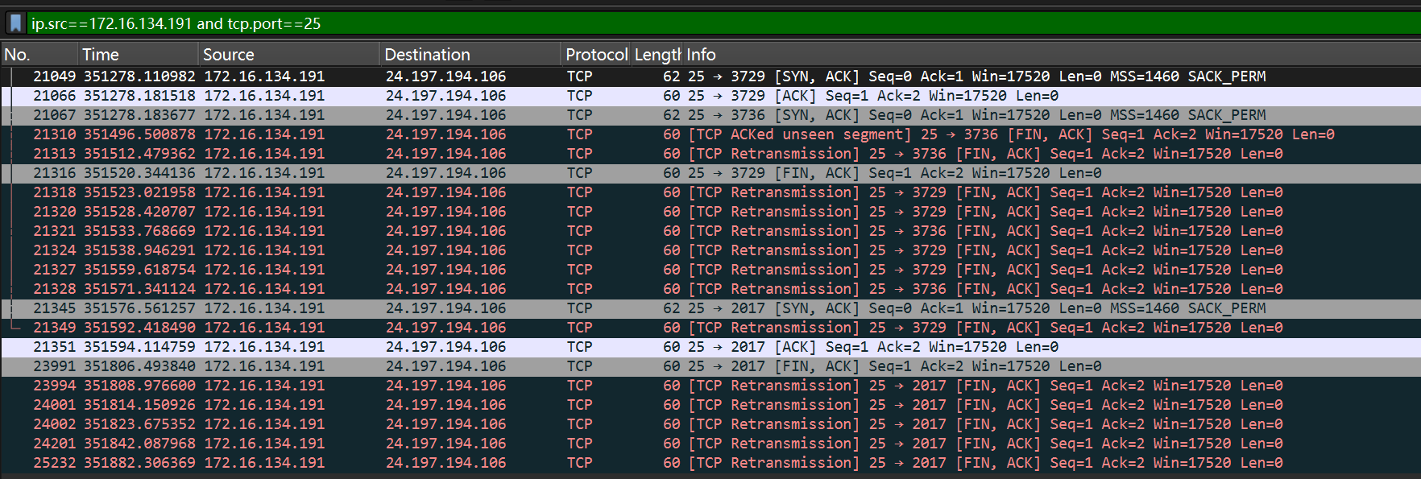The width and height of the screenshot is (1421, 479).
Task: Select packet number 21049
Action: point(710,76)
